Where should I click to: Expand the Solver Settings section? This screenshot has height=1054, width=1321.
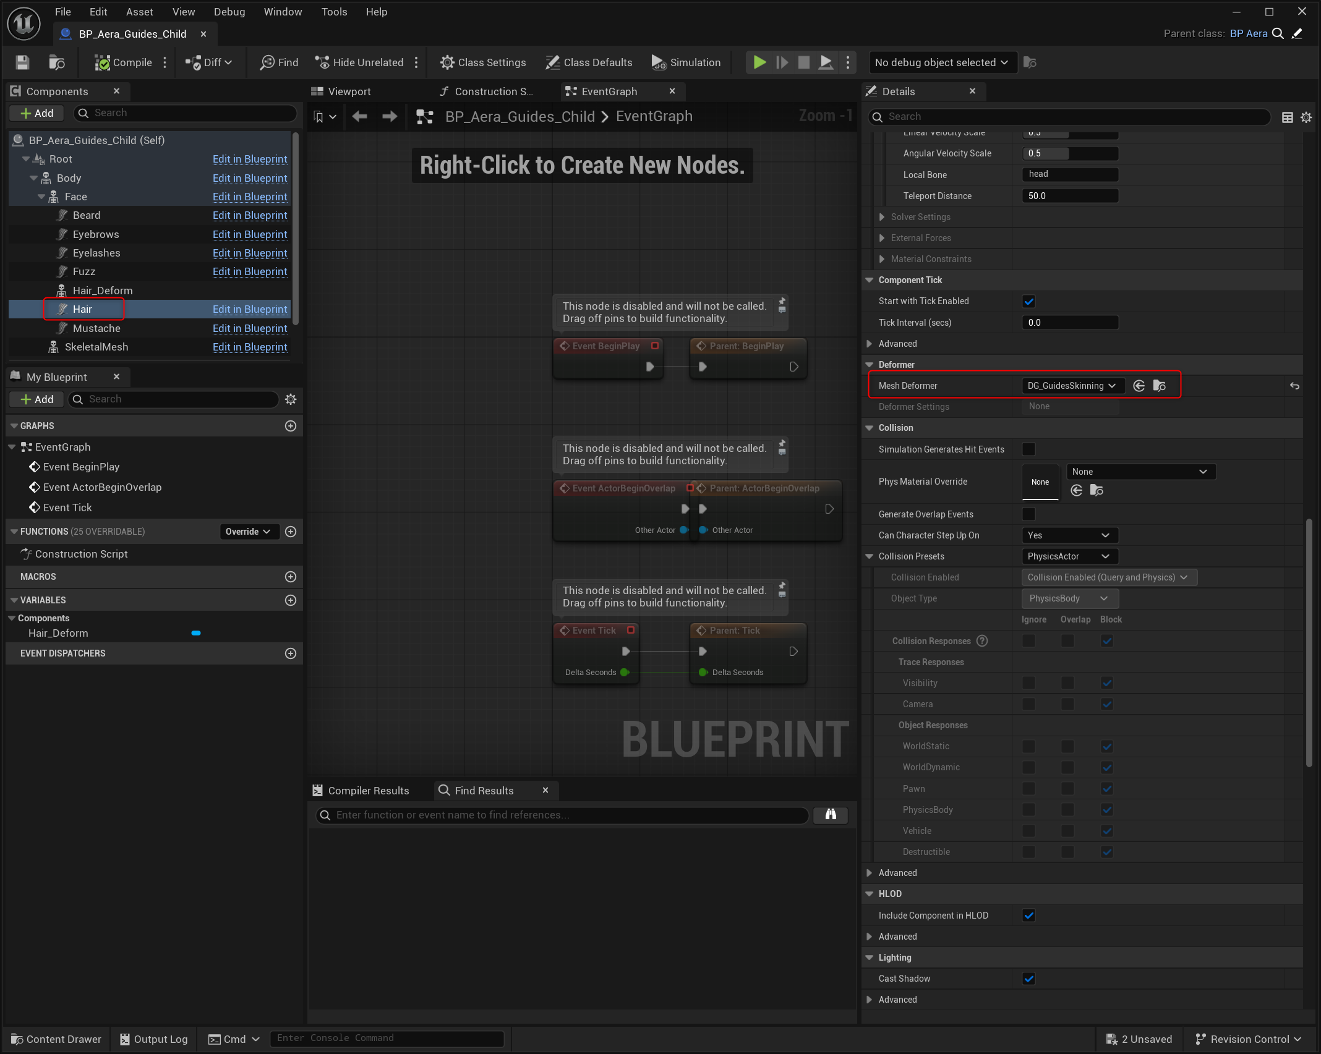pyautogui.click(x=882, y=217)
